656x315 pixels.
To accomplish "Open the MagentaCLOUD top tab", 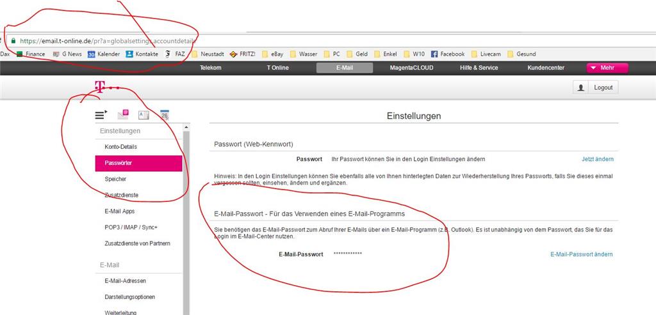I will [411, 68].
